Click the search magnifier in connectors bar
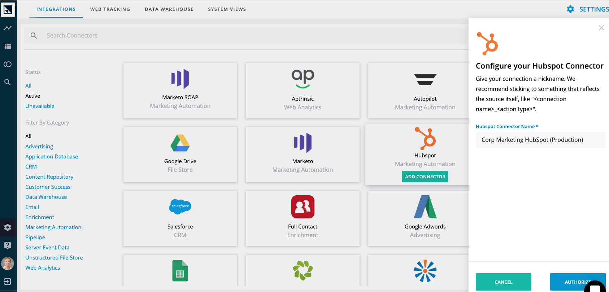Image resolution: width=609 pixels, height=292 pixels. pos(34,35)
